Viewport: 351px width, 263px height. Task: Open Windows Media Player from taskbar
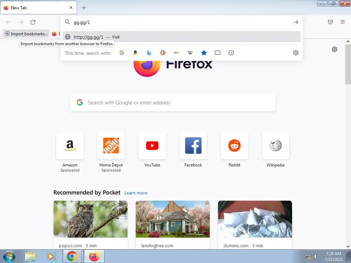click(51, 256)
